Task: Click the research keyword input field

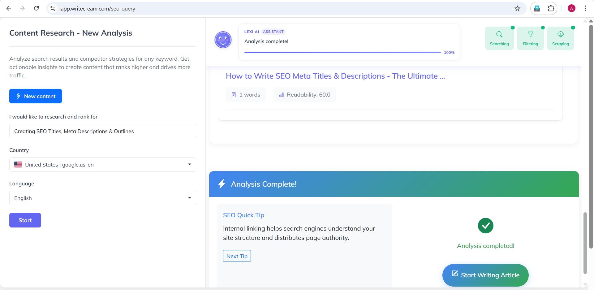Action: (x=103, y=131)
